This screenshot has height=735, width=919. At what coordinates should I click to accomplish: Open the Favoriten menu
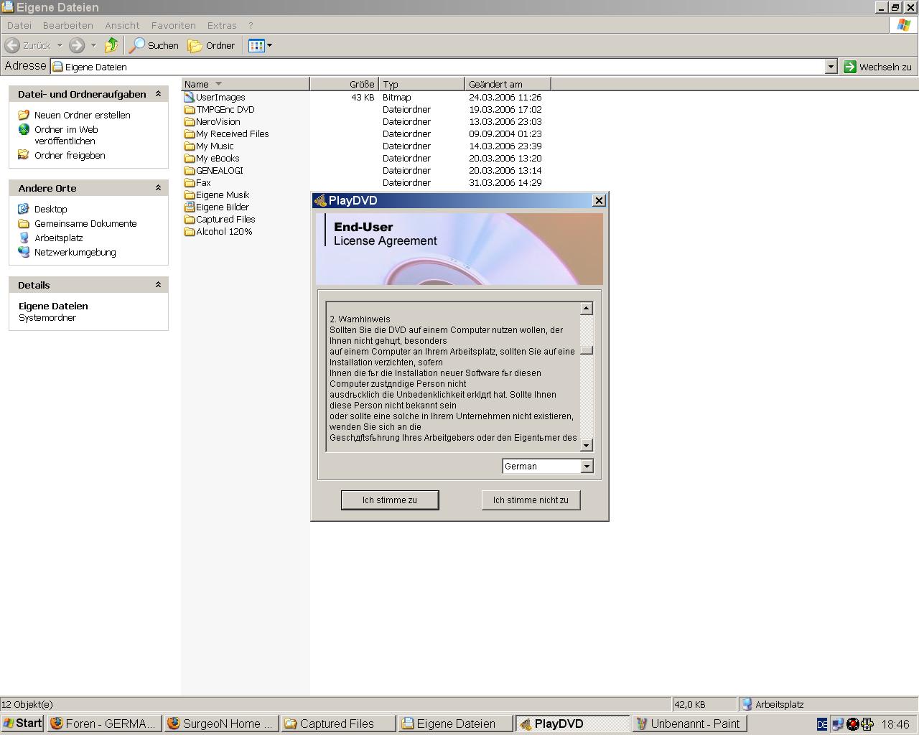173,25
